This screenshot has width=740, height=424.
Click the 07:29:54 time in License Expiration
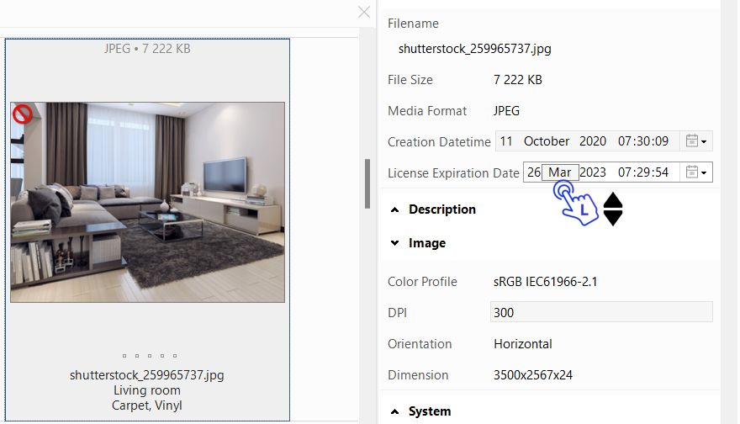(643, 172)
